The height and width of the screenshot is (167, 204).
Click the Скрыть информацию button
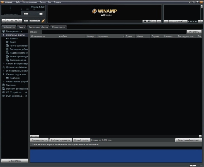point(188,140)
